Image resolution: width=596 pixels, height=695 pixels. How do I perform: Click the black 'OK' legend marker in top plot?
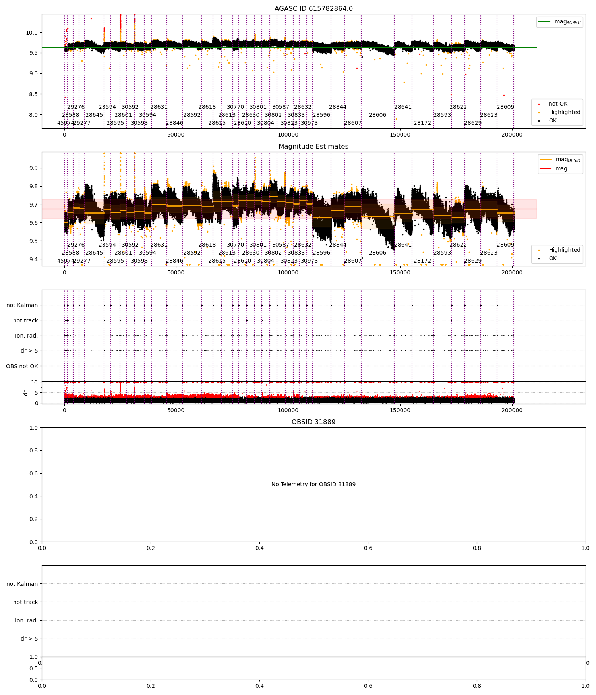tap(539, 121)
